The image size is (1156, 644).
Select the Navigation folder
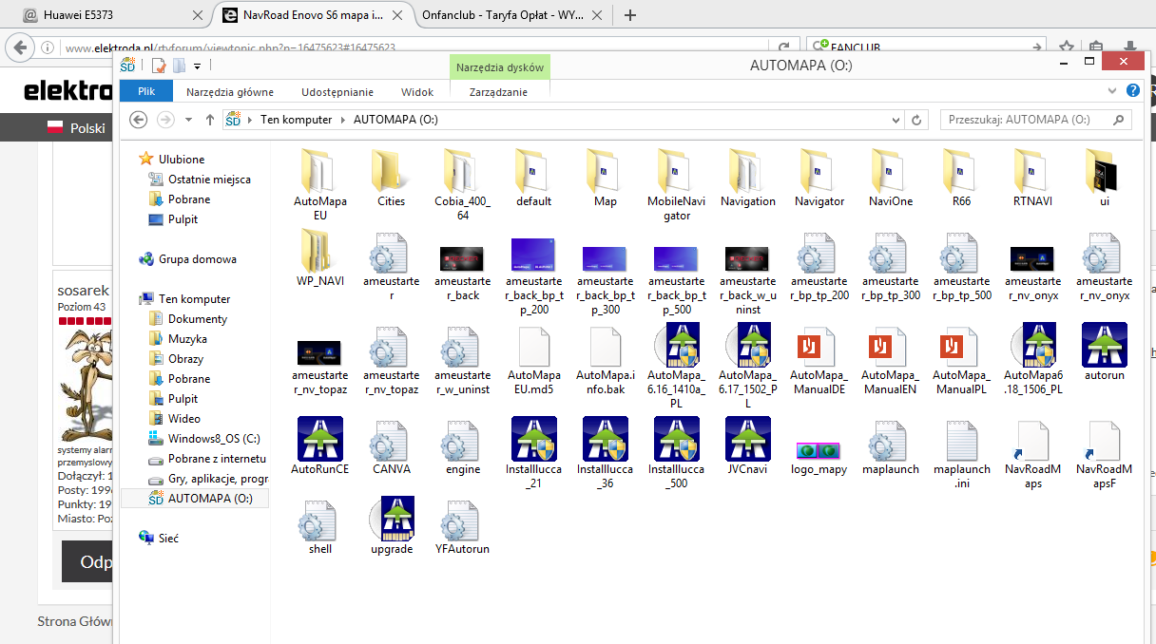click(748, 179)
